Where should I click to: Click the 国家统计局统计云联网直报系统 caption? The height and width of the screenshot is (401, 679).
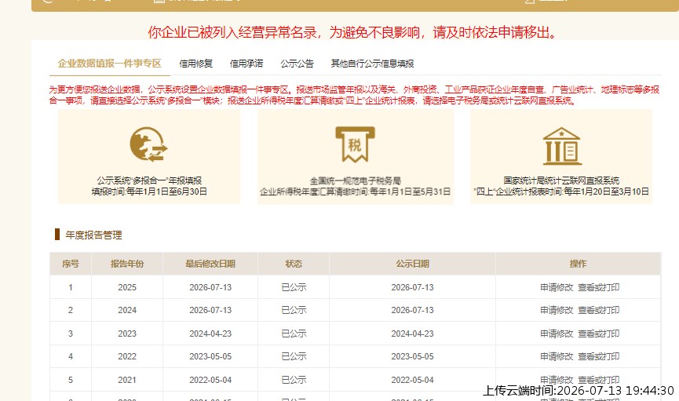tap(561, 180)
